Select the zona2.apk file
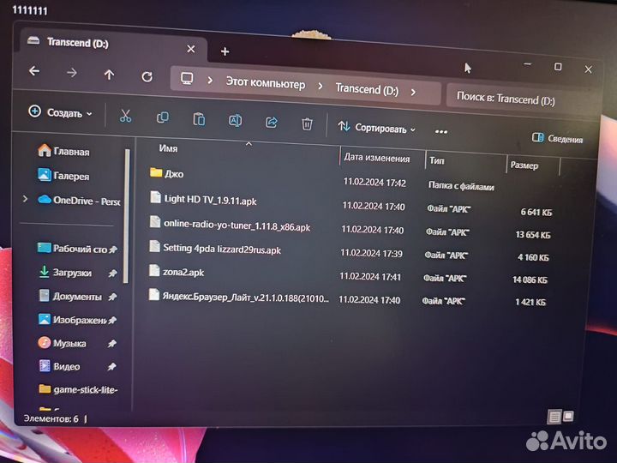The height and width of the screenshot is (463, 617). (x=183, y=272)
